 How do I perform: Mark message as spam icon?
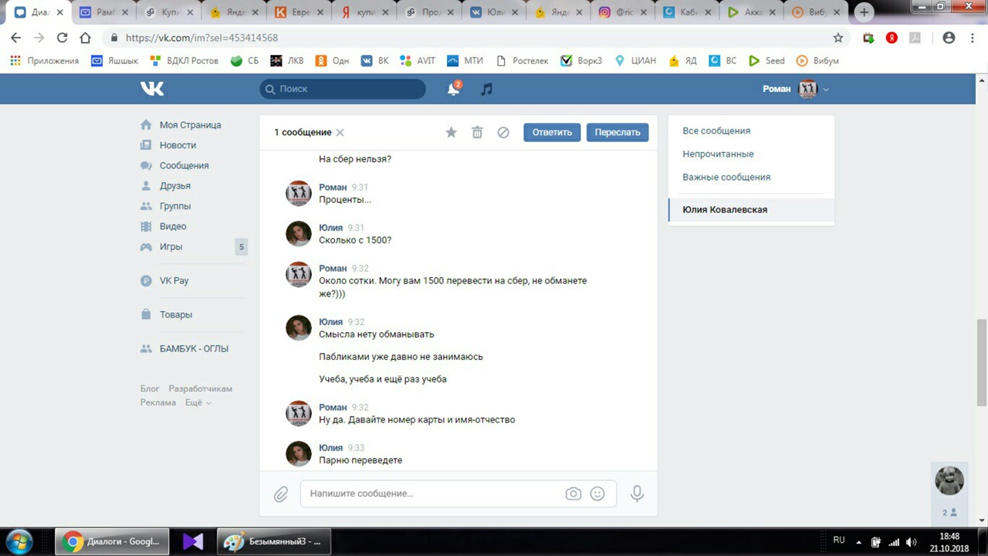pos(503,132)
